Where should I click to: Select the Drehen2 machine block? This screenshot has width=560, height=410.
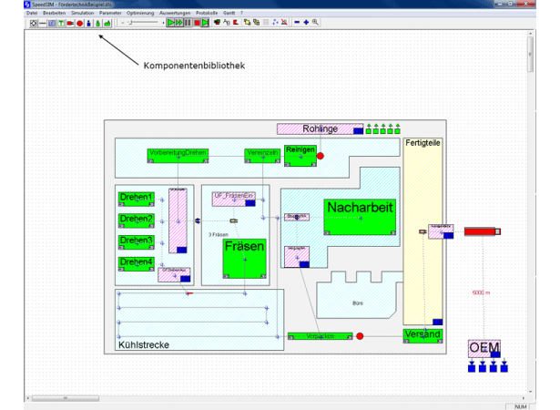tap(137, 220)
